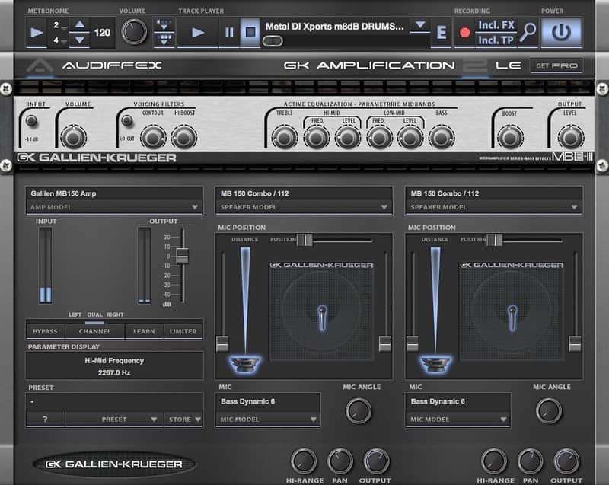
Task: Click the preset name field
Action: tap(115, 402)
